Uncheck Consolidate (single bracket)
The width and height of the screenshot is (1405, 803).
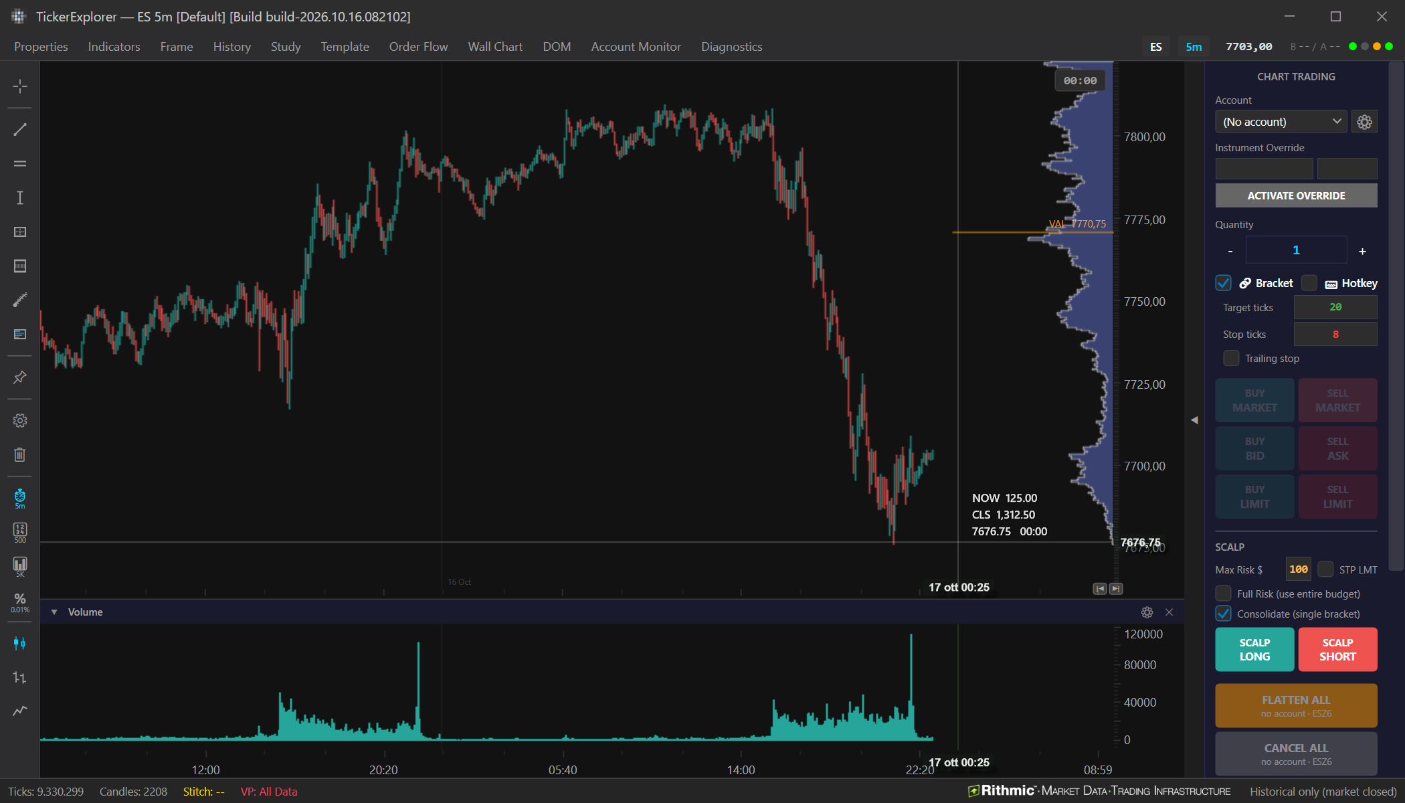click(x=1223, y=614)
